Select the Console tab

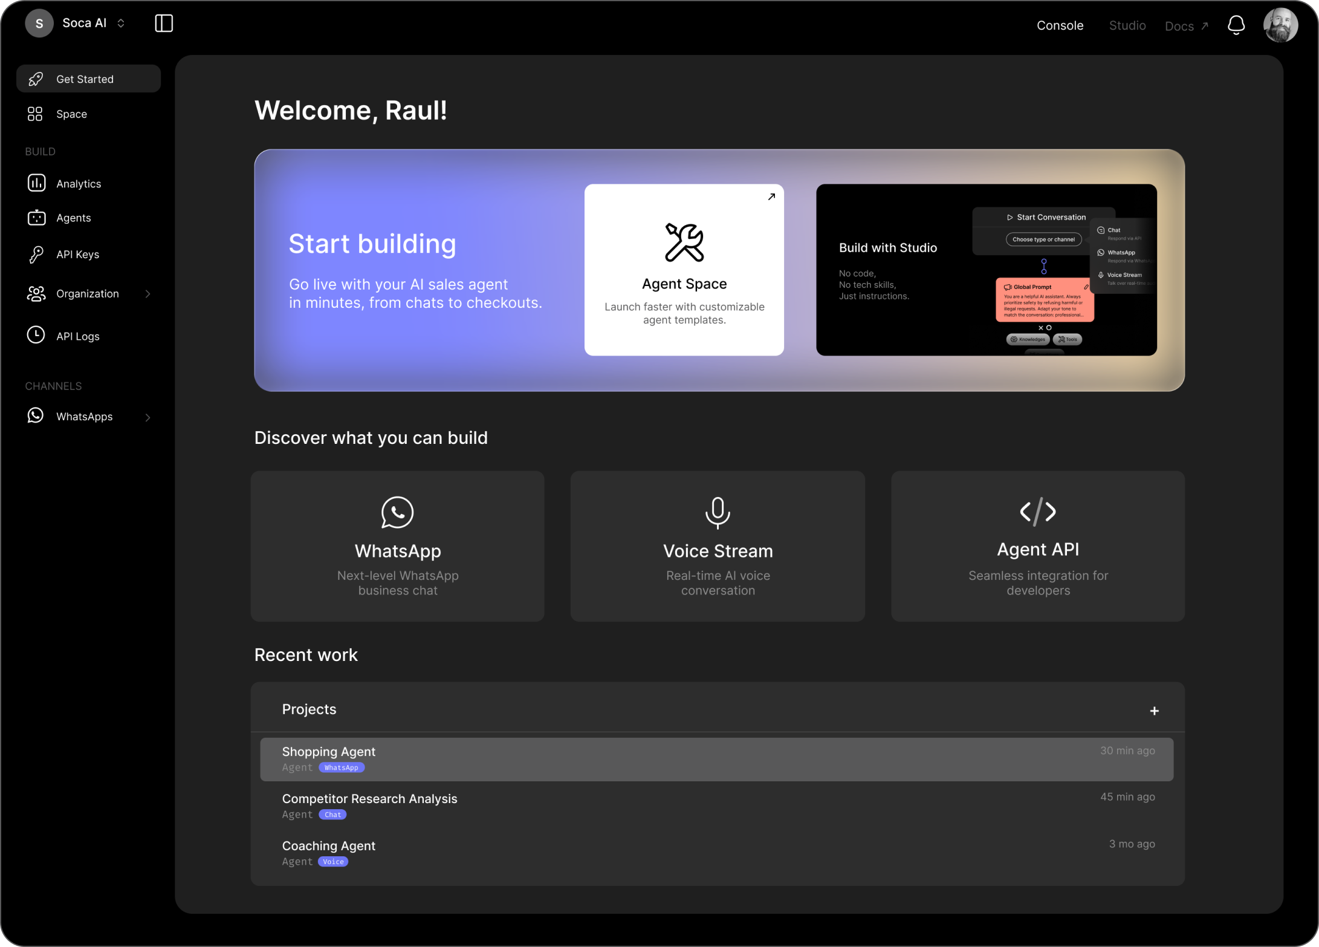pyautogui.click(x=1060, y=25)
